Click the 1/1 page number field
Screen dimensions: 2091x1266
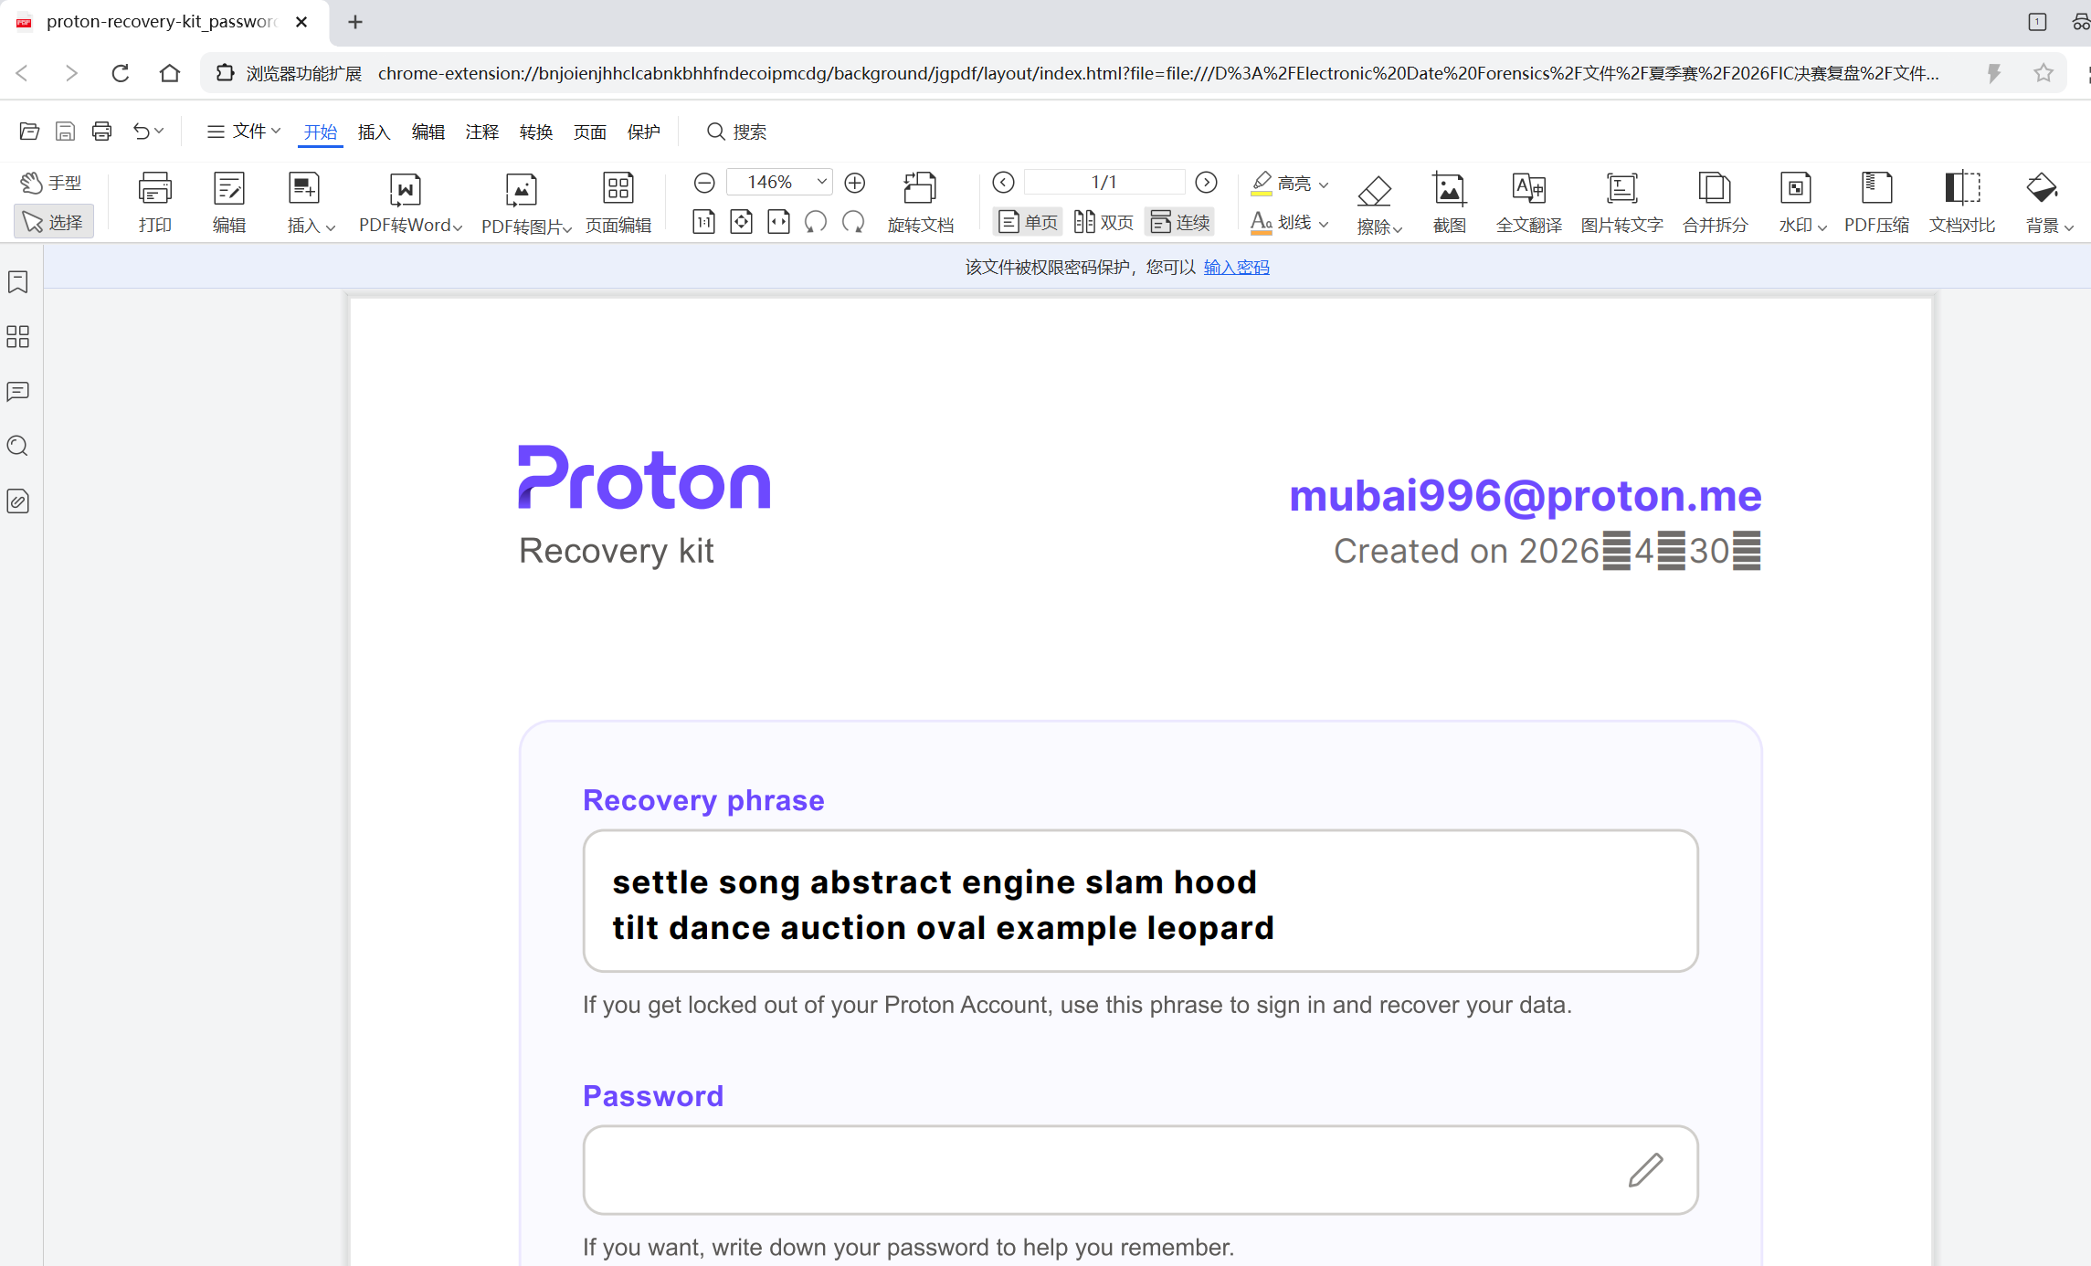[1104, 183]
